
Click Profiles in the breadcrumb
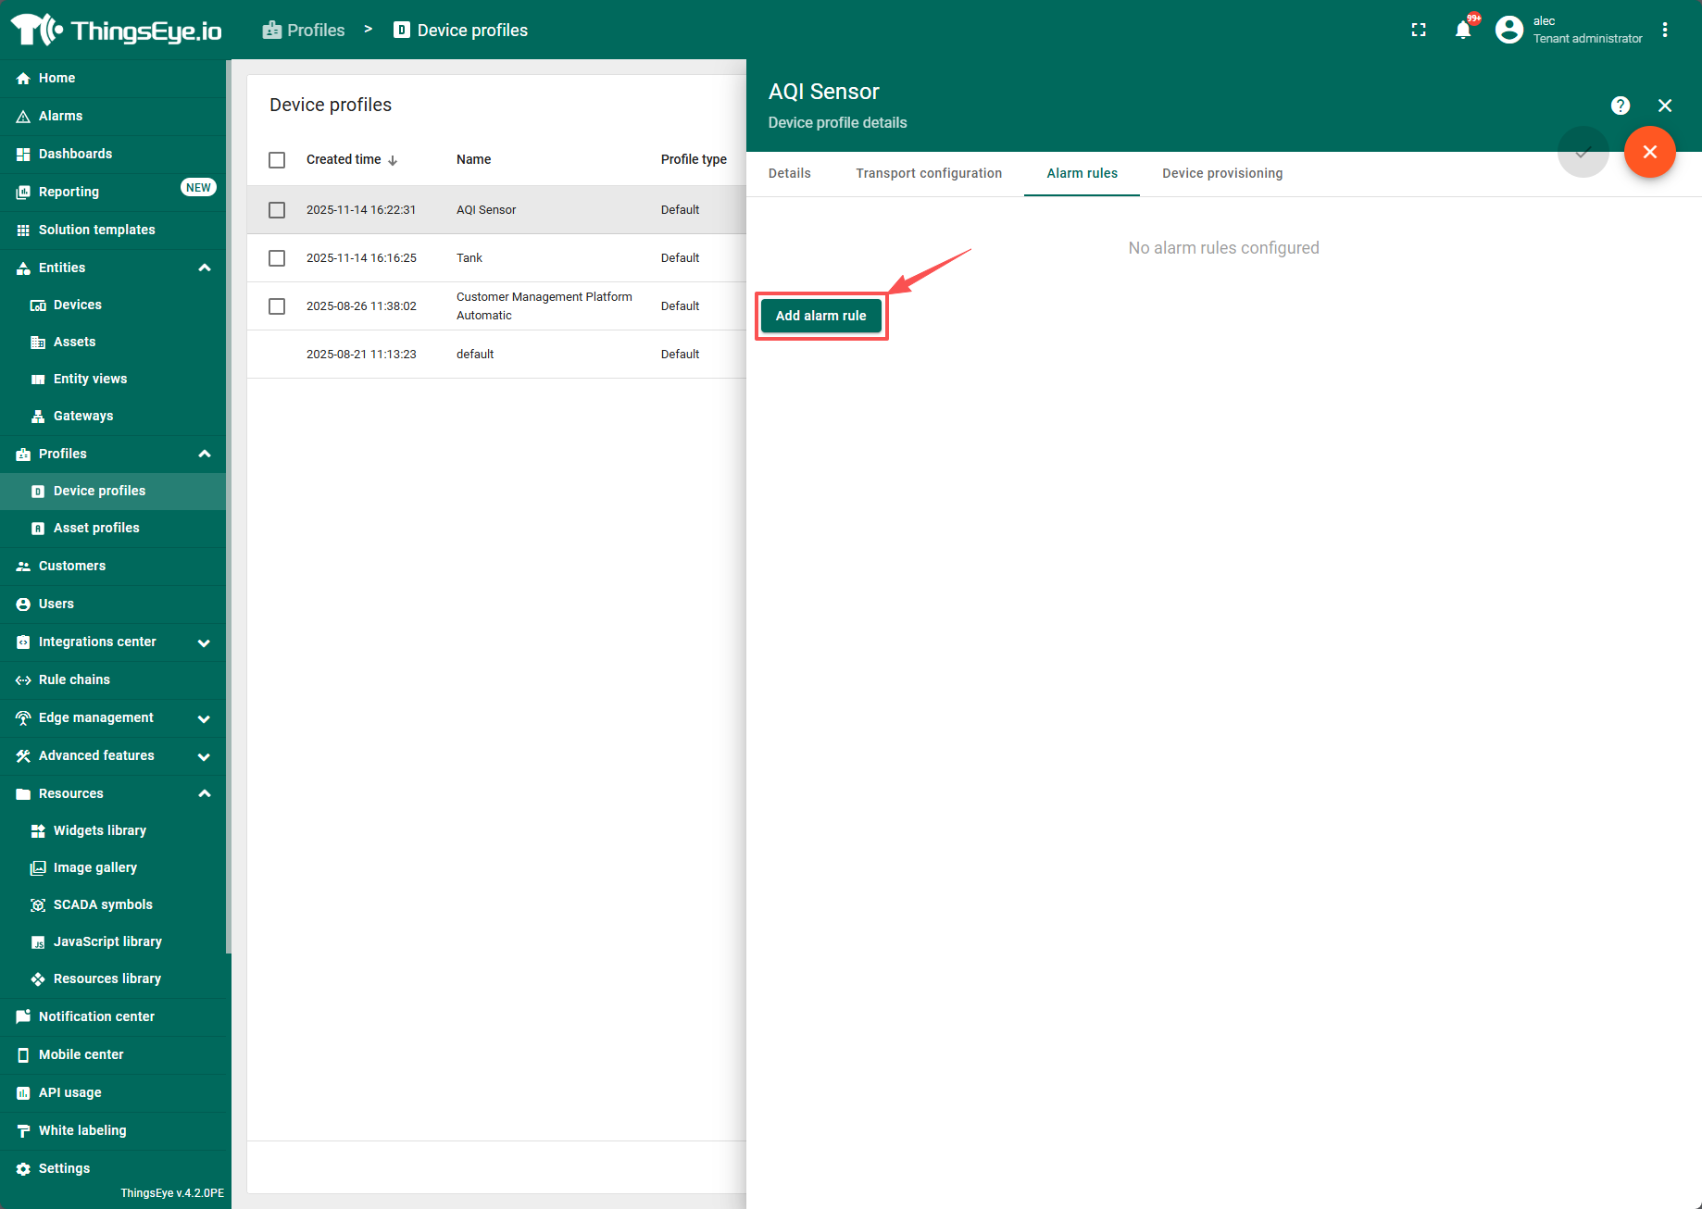[305, 30]
